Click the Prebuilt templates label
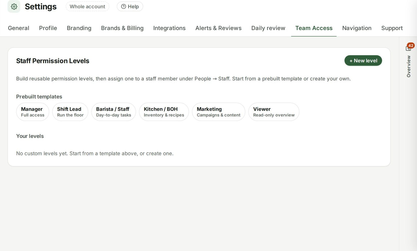This screenshot has width=417, height=251. tap(39, 97)
